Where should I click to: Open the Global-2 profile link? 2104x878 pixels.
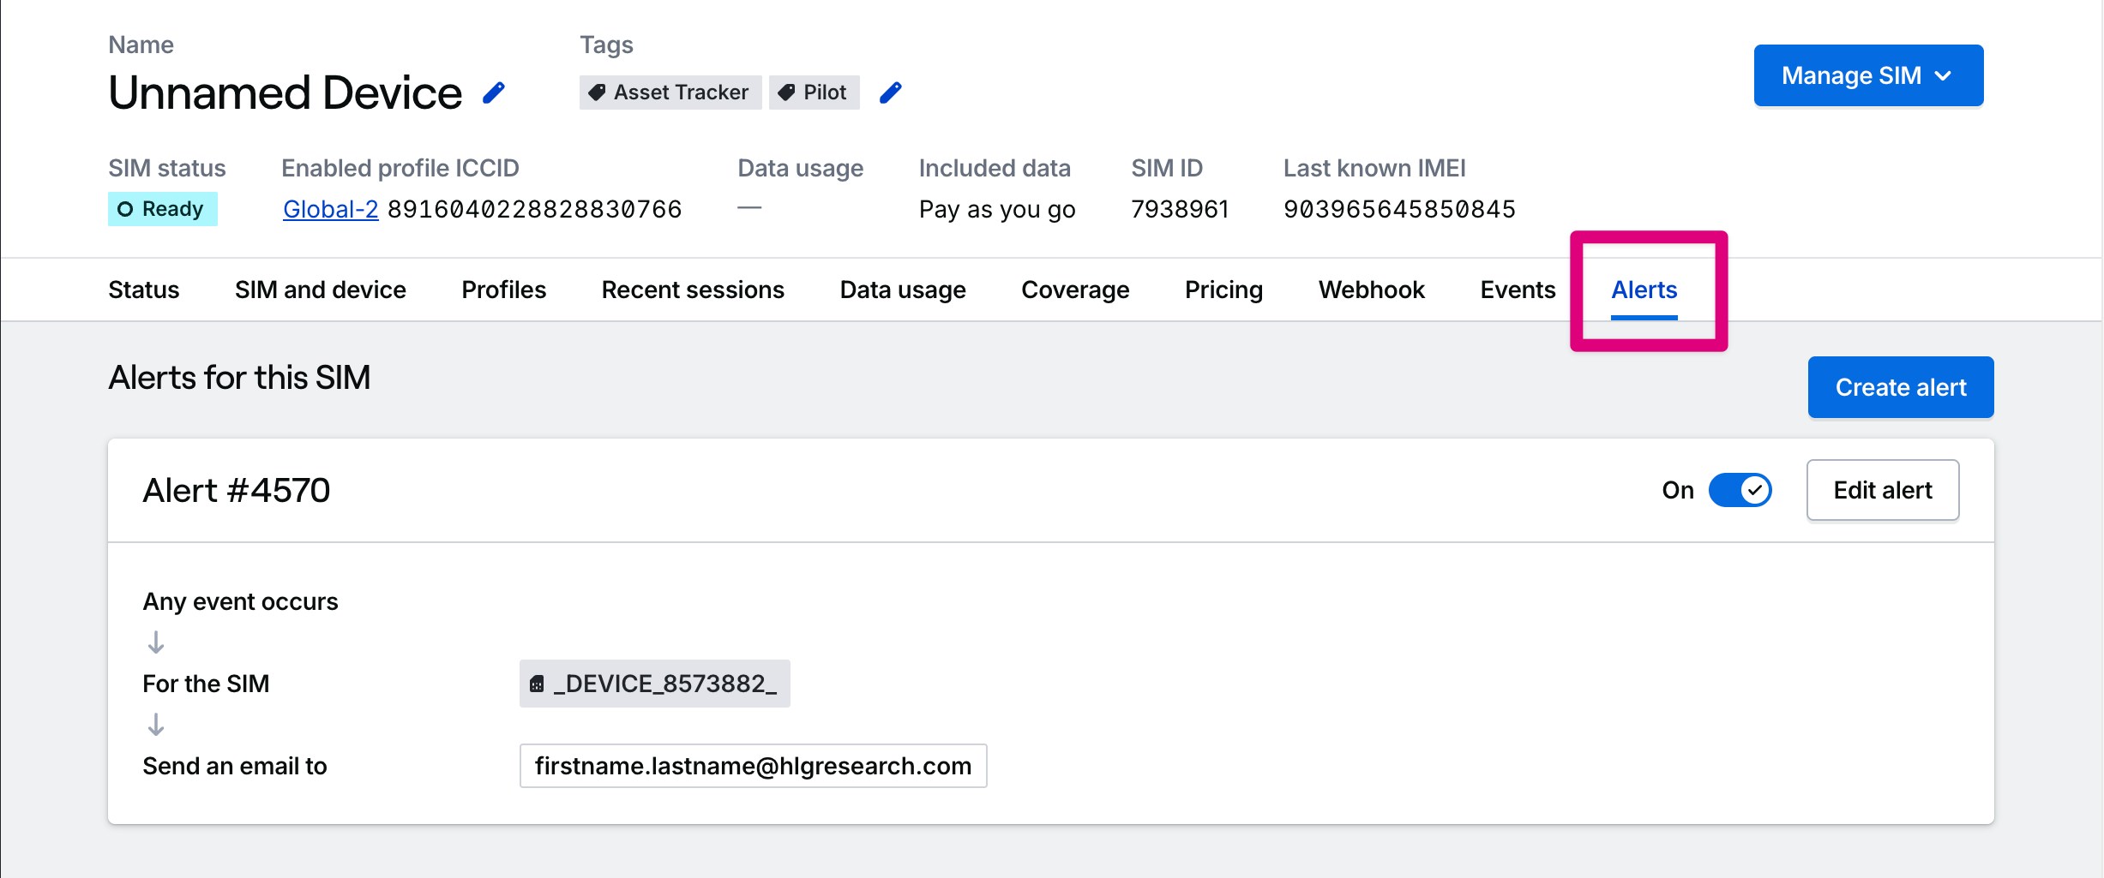tap(331, 209)
